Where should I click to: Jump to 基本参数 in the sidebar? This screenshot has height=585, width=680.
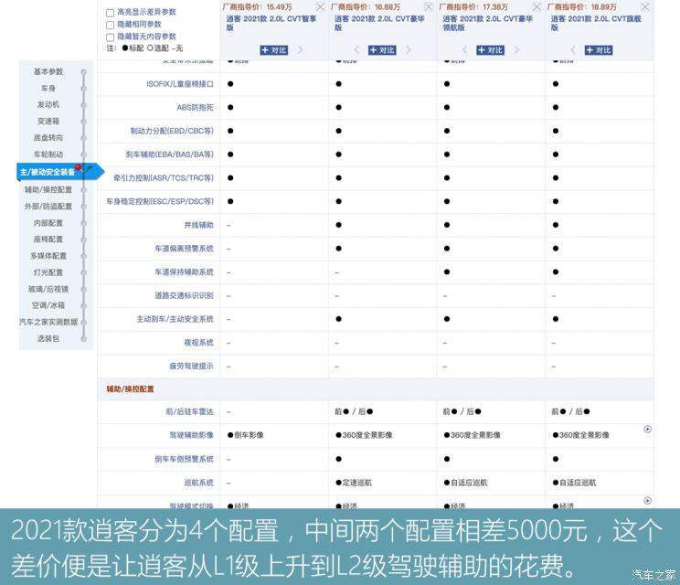coord(48,71)
